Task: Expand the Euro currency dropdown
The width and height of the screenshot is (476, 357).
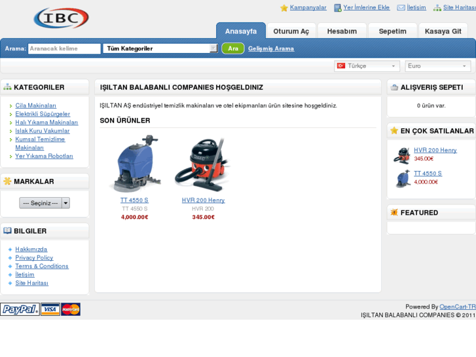Action: (438, 66)
